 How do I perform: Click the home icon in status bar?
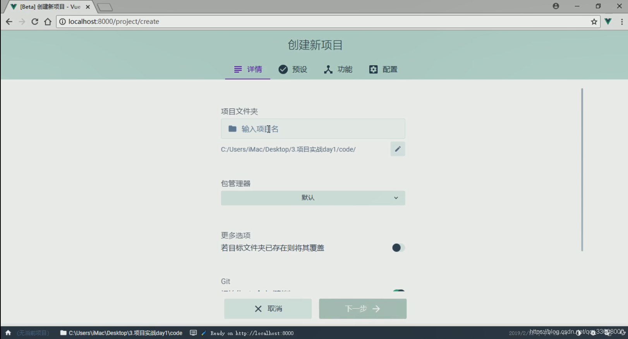(x=8, y=333)
